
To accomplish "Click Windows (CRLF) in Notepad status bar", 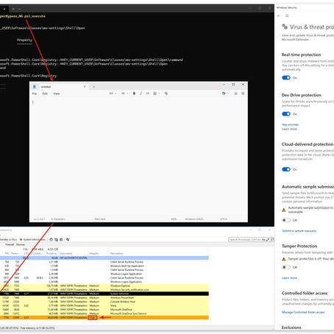I will (x=194, y=219).
